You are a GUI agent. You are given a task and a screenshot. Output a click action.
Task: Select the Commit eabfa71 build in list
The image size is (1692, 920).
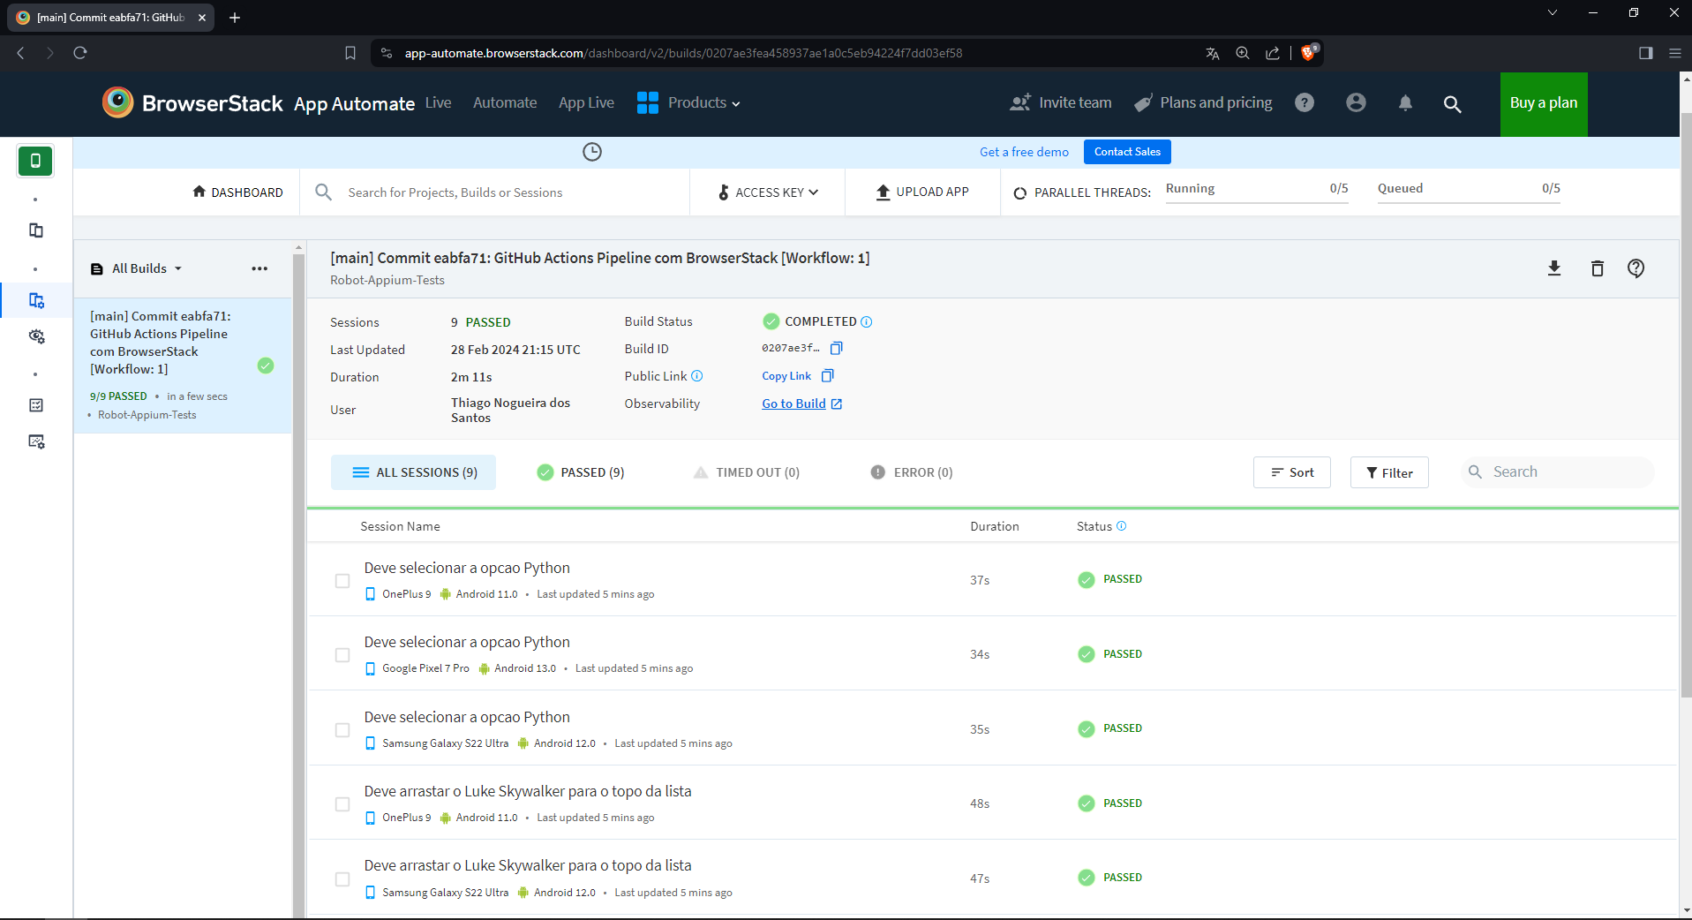(183, 366)
